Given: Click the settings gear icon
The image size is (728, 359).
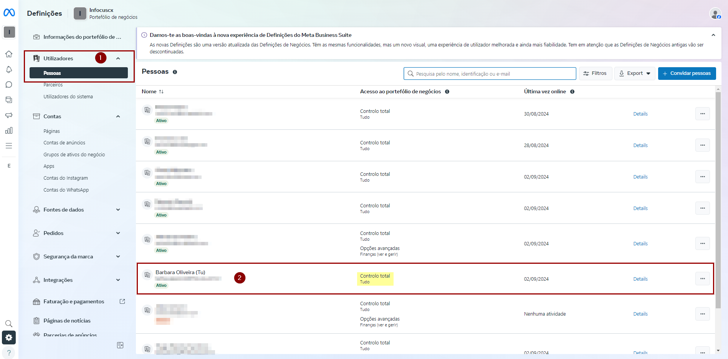Looking at the screenshot, I should tap(9, 337).
